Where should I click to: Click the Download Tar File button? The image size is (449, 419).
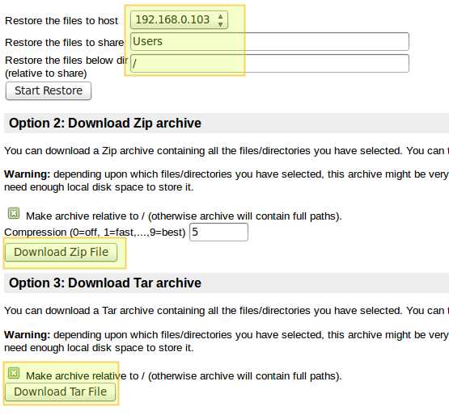tap(60, 392)
